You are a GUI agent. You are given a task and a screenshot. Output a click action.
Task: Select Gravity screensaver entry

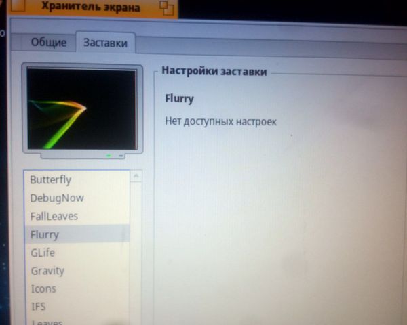77,271
